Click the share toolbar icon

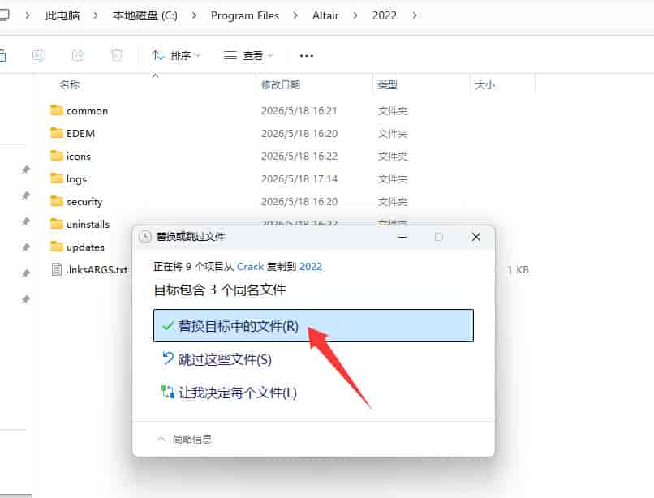78,55
